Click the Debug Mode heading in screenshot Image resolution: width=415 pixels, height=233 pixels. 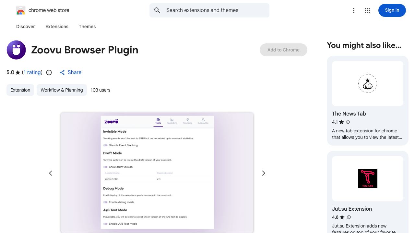click(113, 188)
